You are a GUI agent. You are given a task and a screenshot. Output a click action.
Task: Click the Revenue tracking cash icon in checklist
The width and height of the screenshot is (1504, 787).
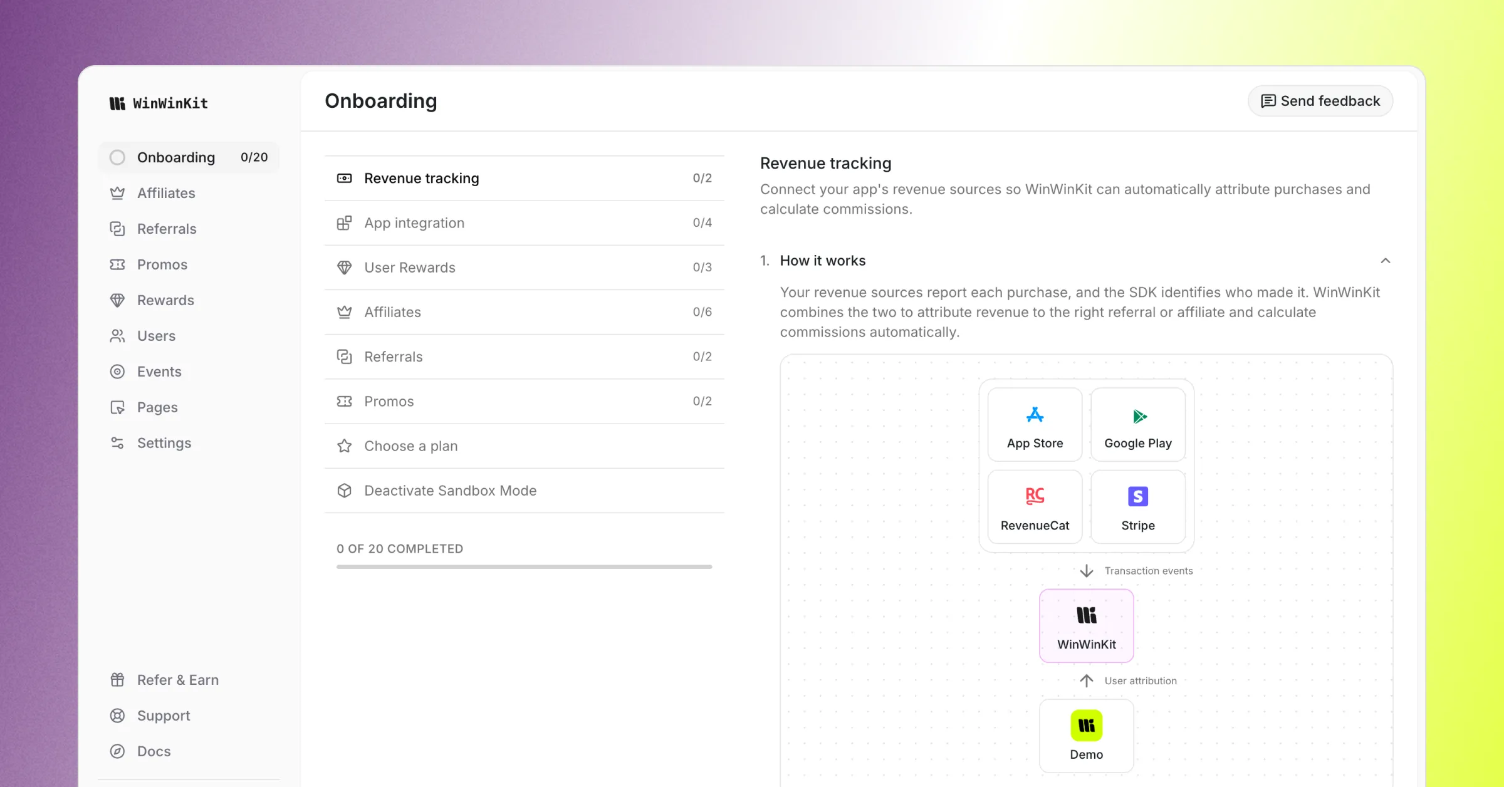pos(344,179)
